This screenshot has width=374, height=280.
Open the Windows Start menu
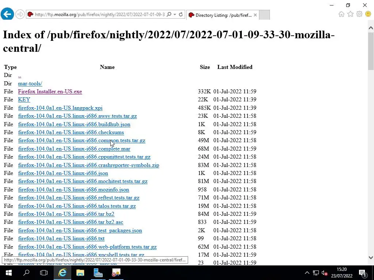[x=9, y=273]
